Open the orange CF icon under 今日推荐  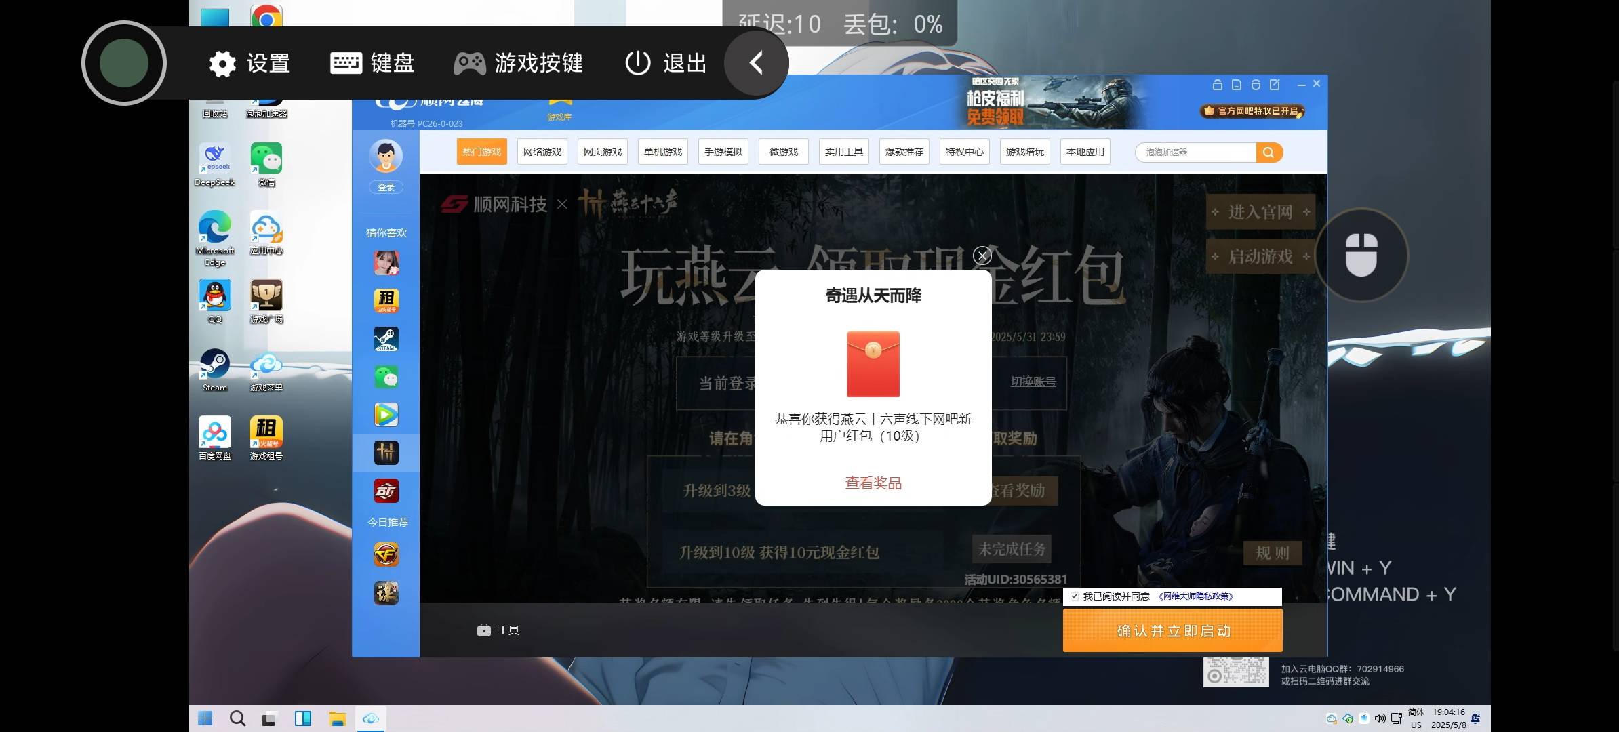386,554
